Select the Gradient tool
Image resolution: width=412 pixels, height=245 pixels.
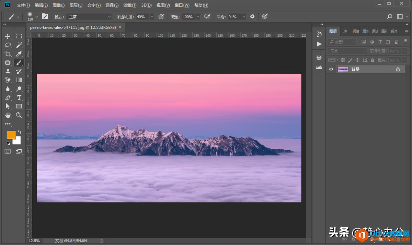pos(19,80)
